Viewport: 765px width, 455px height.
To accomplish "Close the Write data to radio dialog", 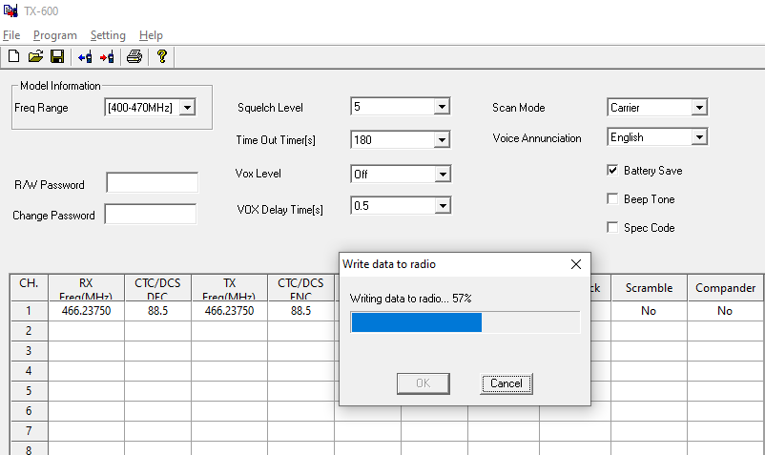I will pos(576,264).
